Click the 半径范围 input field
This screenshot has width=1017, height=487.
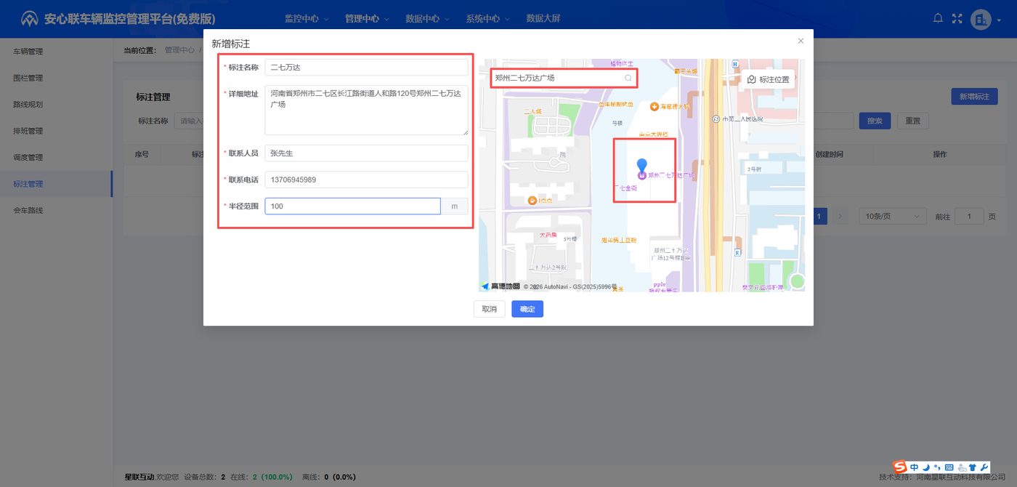[352, 206]
